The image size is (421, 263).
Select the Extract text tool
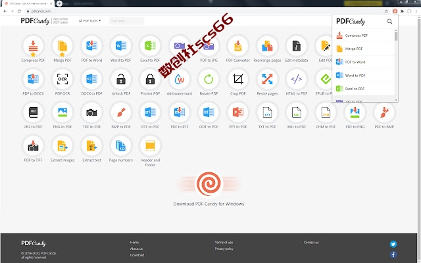pos(91,149)
